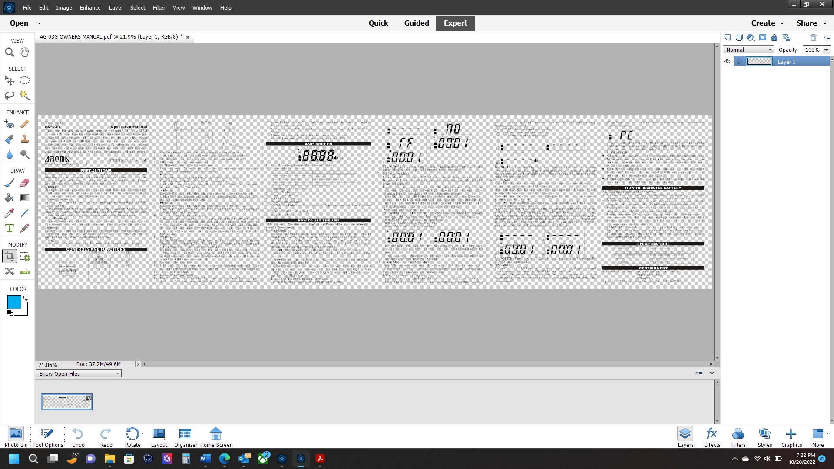Select the Zoom tool
Screen dimensions: 834x469
(10, 53)
